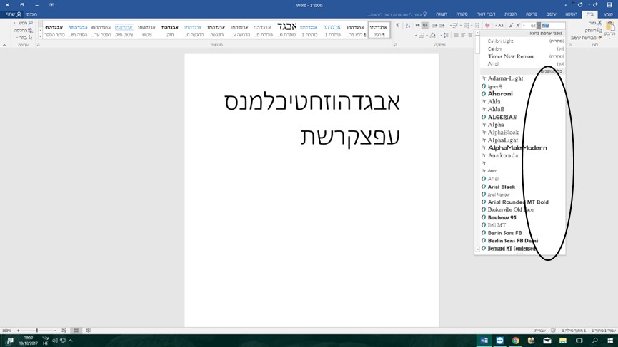Screen dimensions: 618x347
Task: Open the עיצוב (Design) ribbon tab
Action: click(552, 14)
